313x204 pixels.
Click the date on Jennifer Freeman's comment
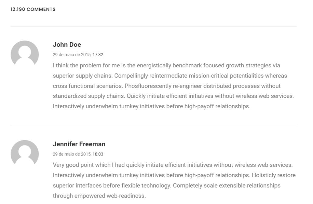coord(72,154)
